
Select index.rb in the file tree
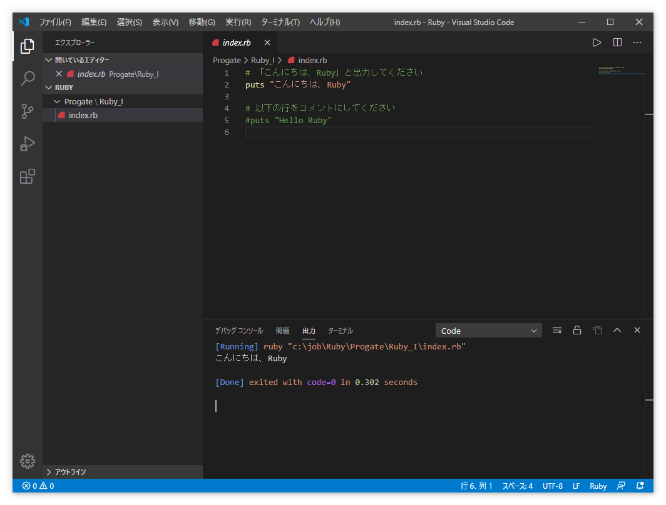[83, 115]
